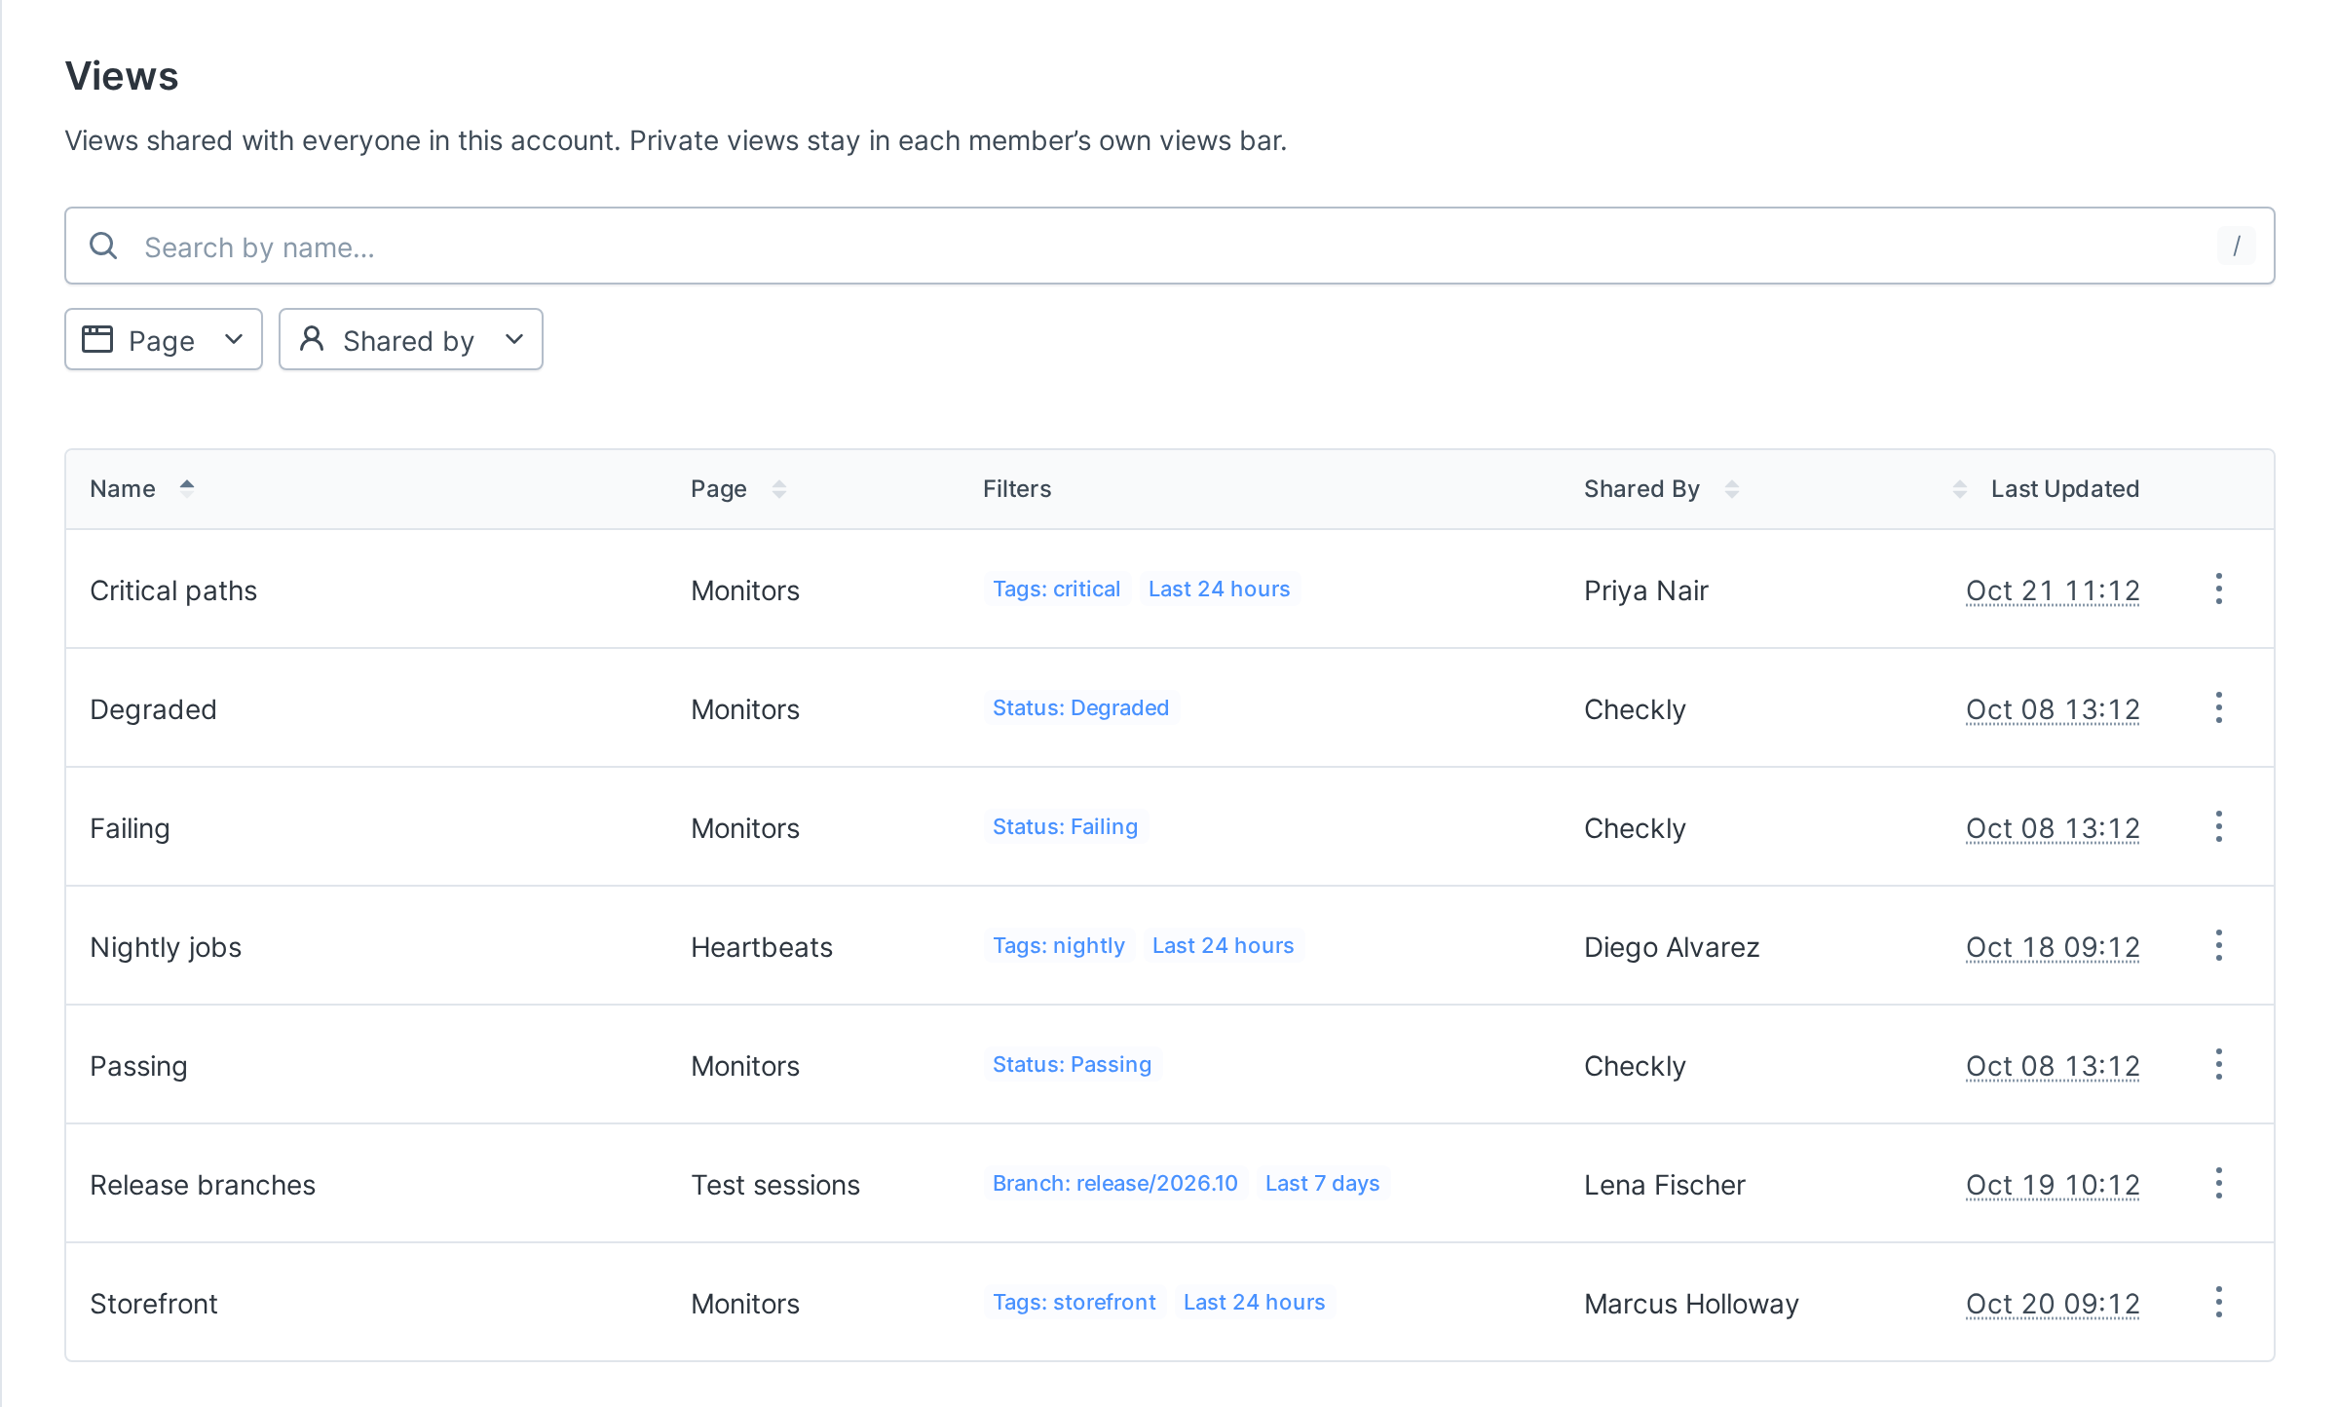Screen dimensions: 2338x1407
Task: Sort the table by Last Updated column
Action: tap(2046, 488)
